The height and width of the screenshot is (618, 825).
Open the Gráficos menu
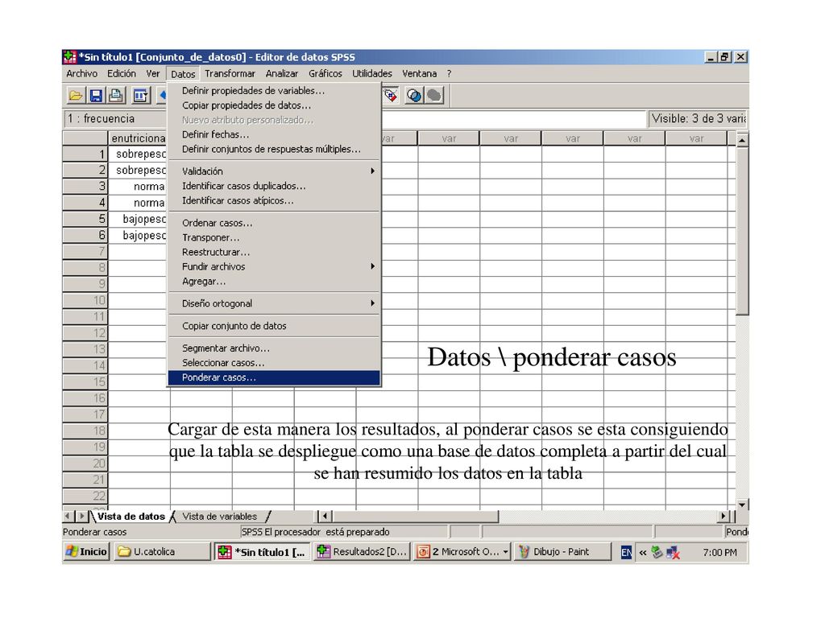[325, 73]
